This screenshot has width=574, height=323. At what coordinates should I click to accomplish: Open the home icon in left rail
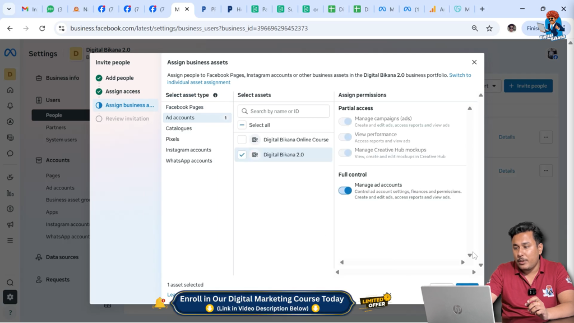(10, 90)
